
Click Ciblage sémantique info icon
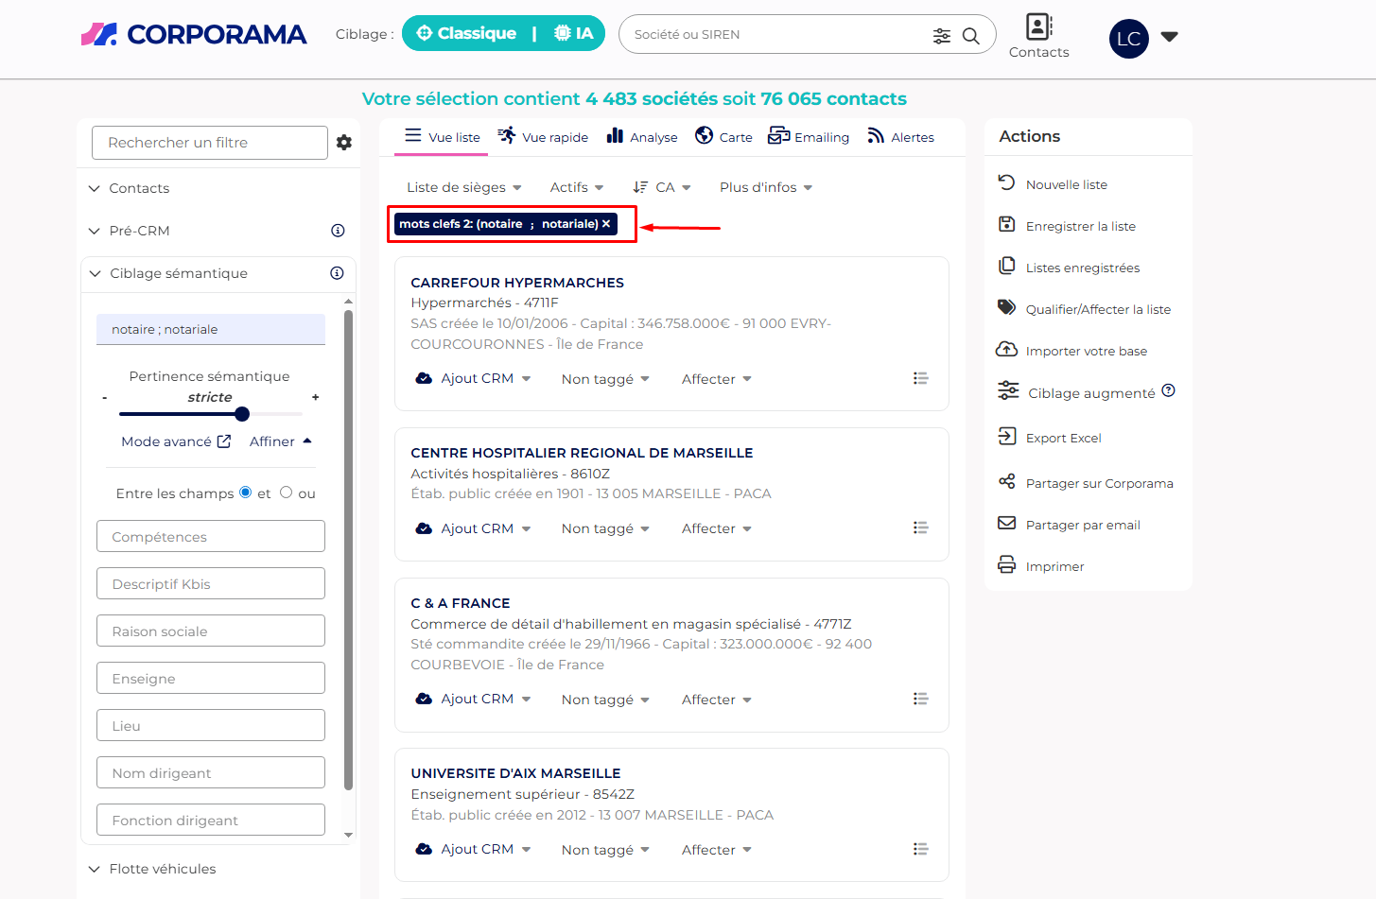(337, 273)
